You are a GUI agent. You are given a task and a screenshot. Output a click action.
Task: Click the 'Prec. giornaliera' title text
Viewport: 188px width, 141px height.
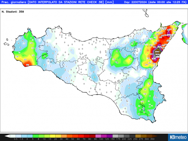click(x=14, y=2)
